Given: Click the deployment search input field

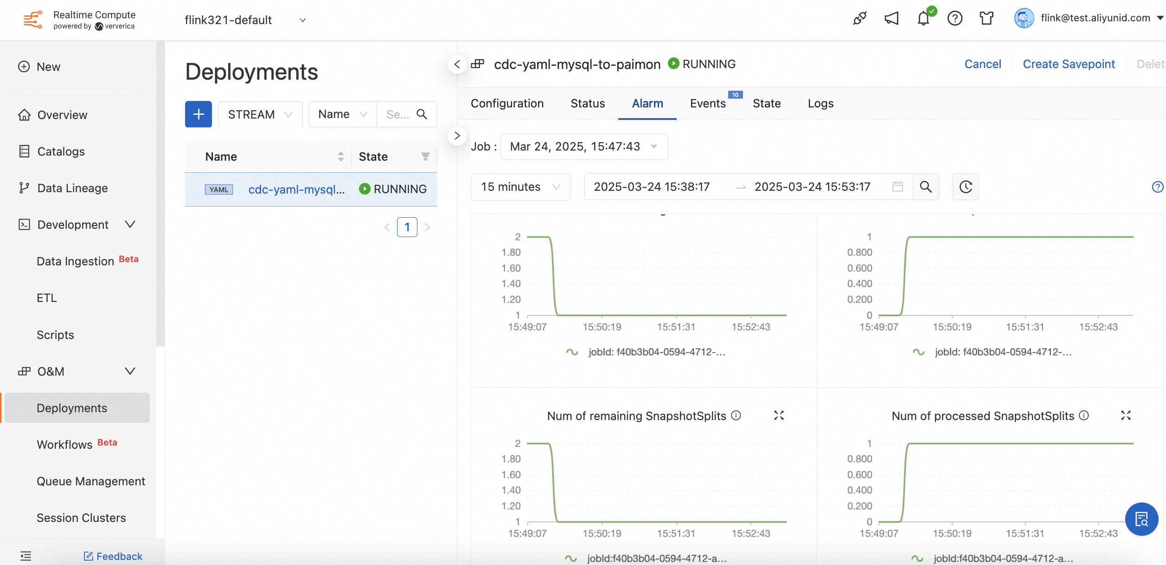Looking at the screenshot, I should (398, 114).
